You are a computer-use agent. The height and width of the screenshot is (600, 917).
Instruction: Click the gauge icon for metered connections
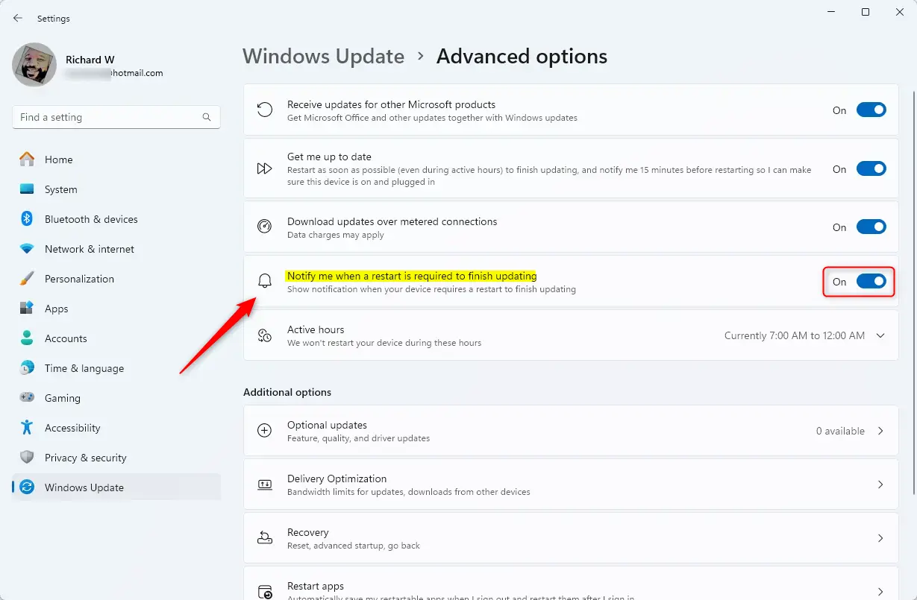coord(264,226)
